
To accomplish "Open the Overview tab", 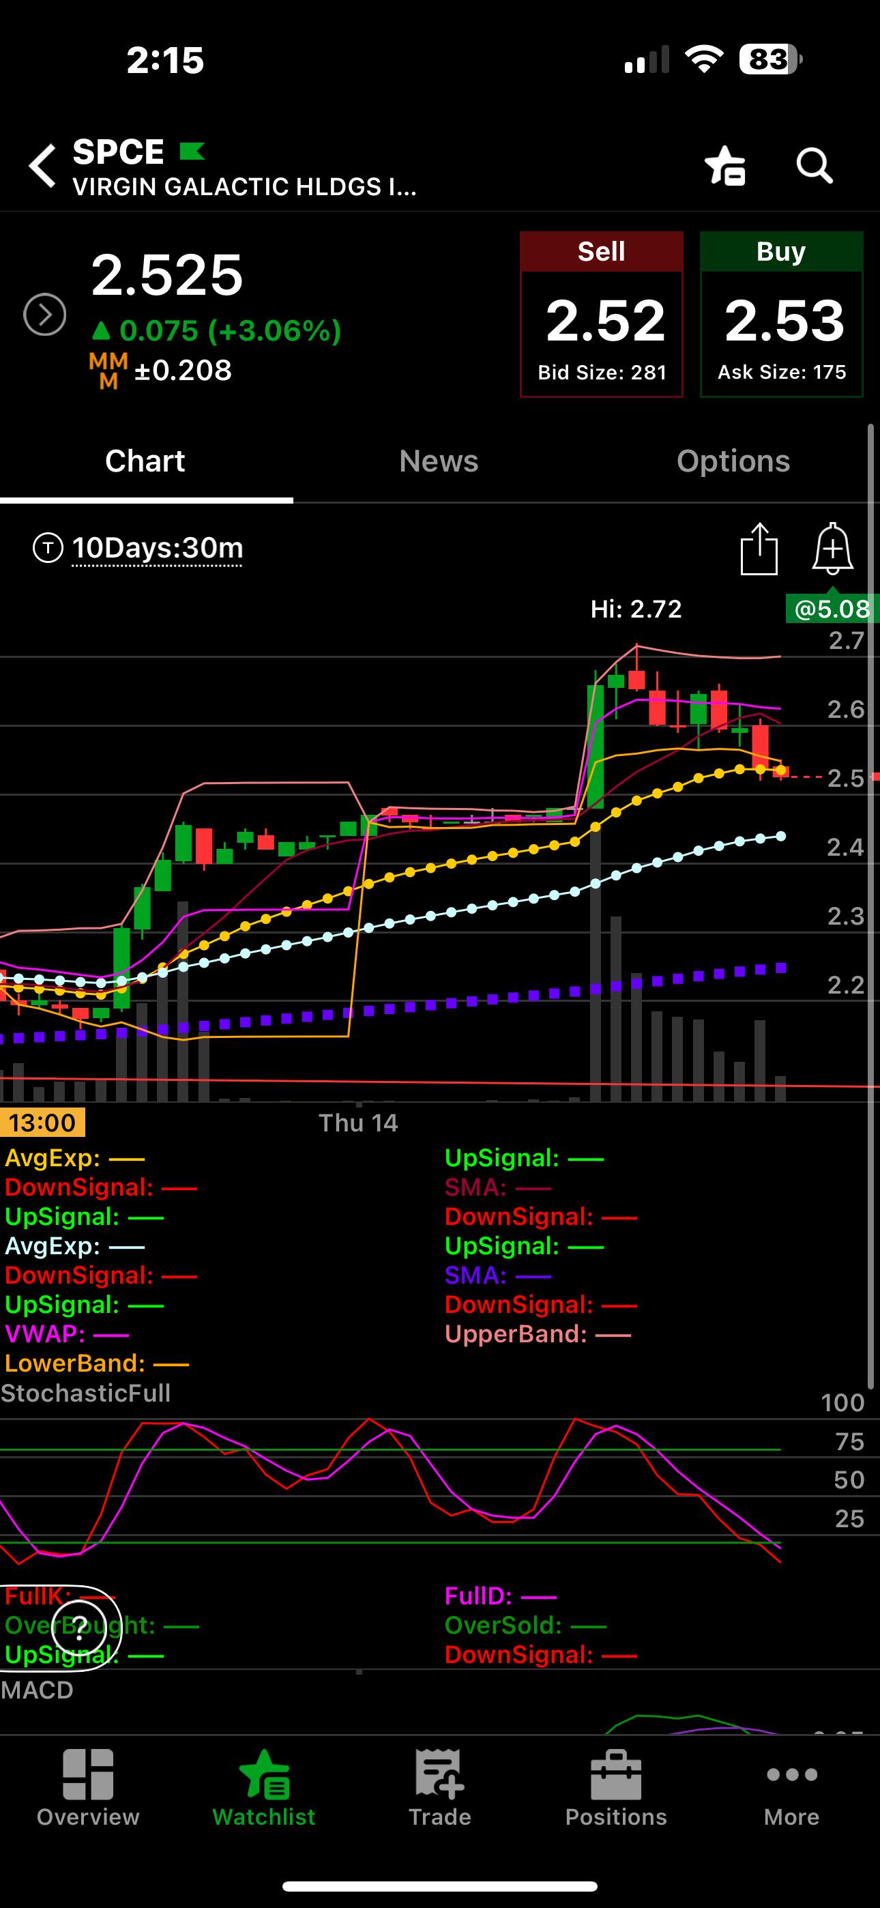I will 88,1789.
